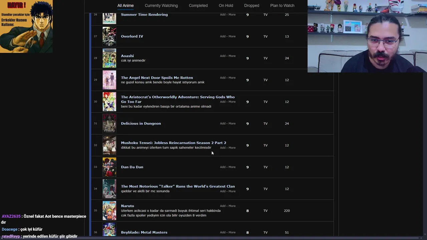This screenshot has height=240, width=427.
Task: Click the Angel Next Door cover thumbnail
Action: (109, 80)
